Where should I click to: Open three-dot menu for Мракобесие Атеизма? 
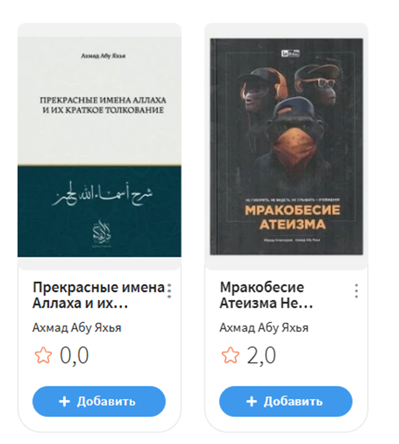click(x=356, y=291)
